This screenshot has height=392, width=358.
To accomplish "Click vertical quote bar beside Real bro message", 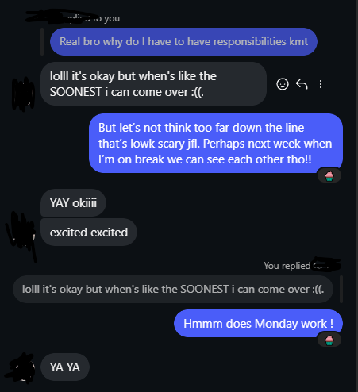I will point(42,41).
